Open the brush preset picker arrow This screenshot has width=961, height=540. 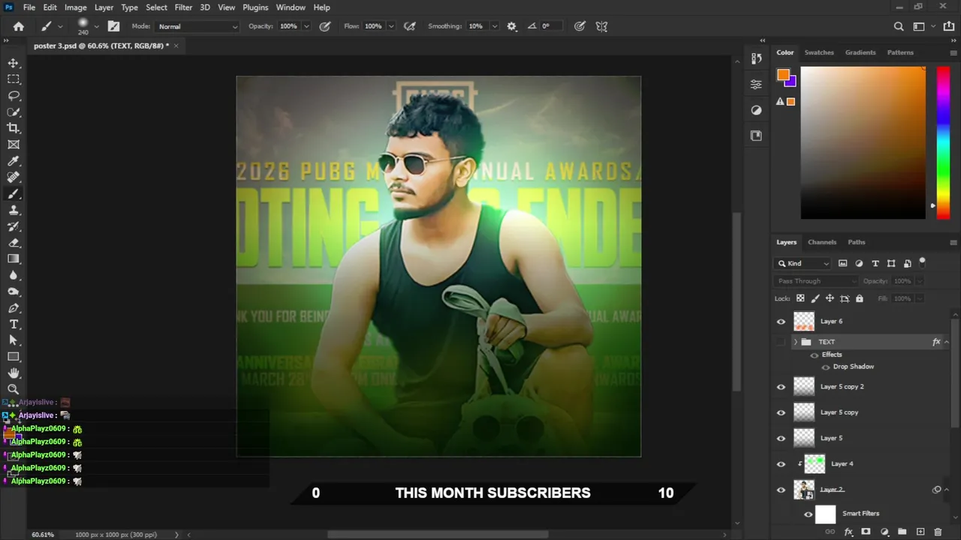pos(96,27)
